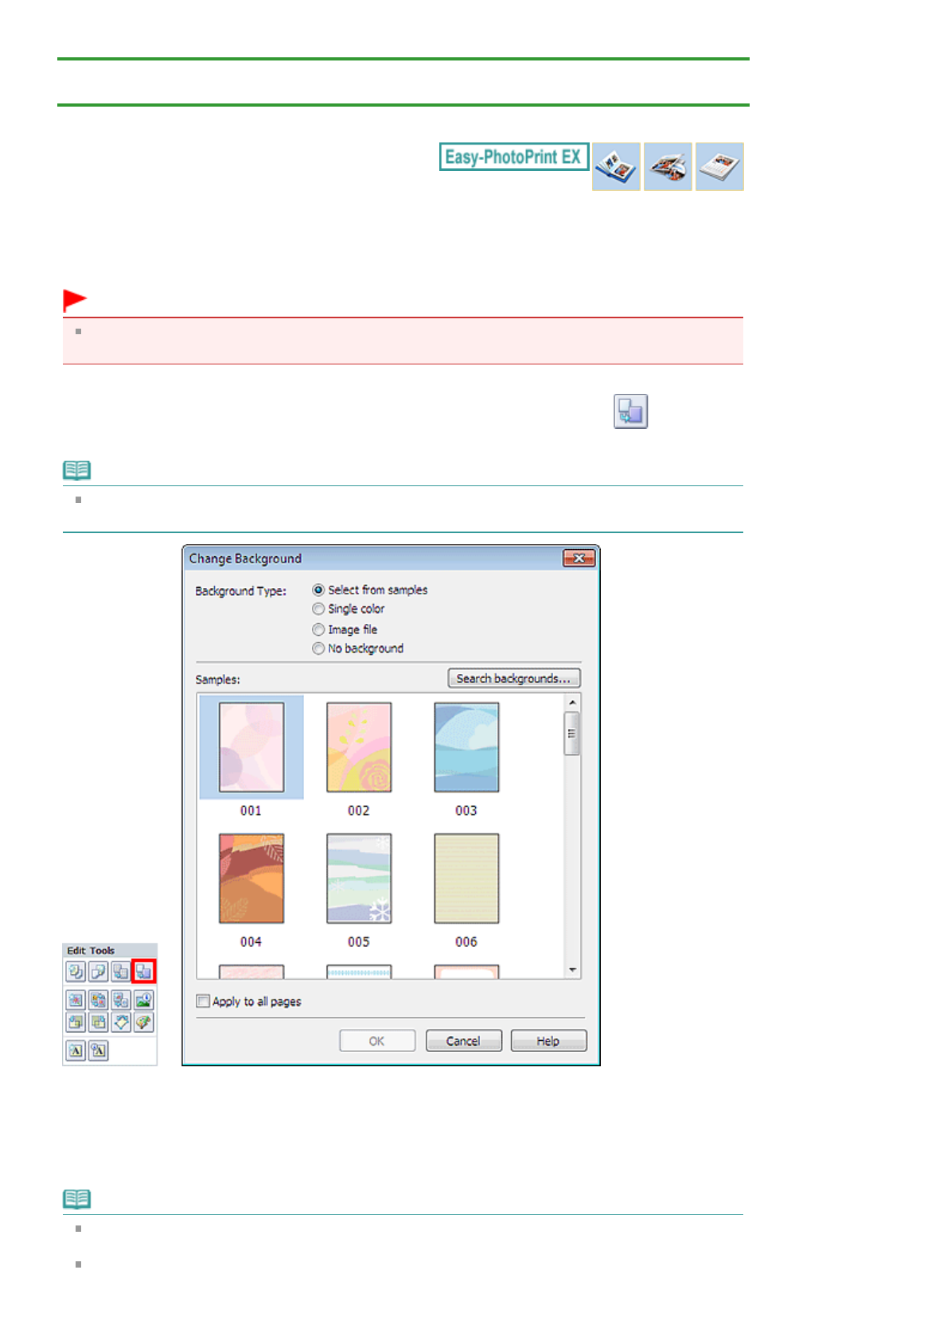This screenshot has height=1340, width=947.
Task: Select the Add Image tool with flower picture
Action: click(76, 1000)
